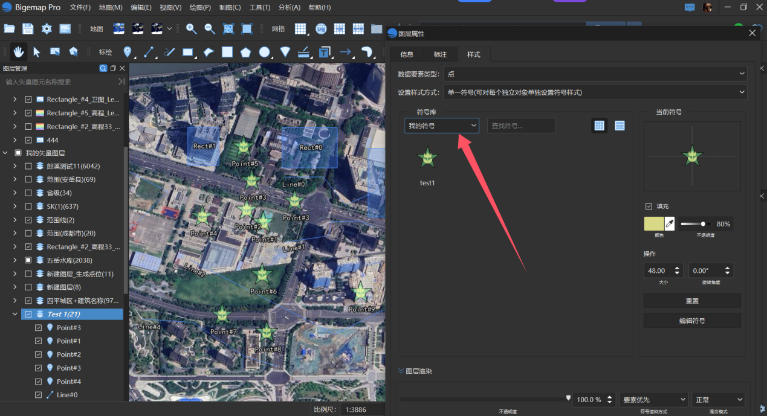Click the Lng longitude-latitude grid globe icon
The height and width of the screenshot is (416, 767).
[321, 28]
